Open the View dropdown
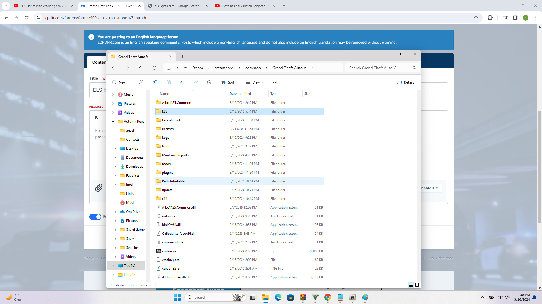 tap(255, 82)
